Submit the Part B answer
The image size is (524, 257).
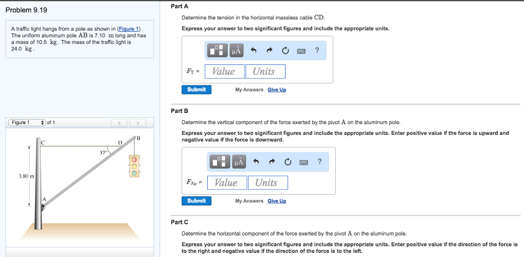[x=196, y=201]
